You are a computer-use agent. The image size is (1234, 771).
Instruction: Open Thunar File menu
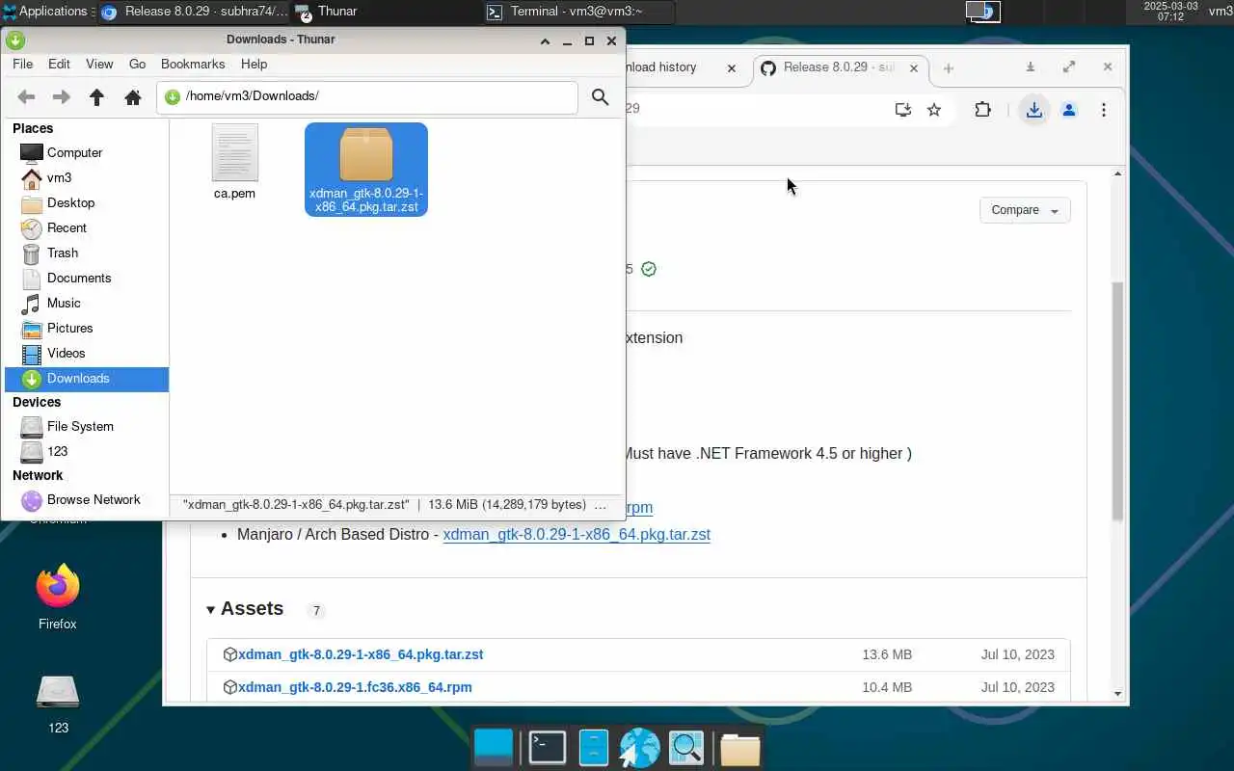(22, 64)
